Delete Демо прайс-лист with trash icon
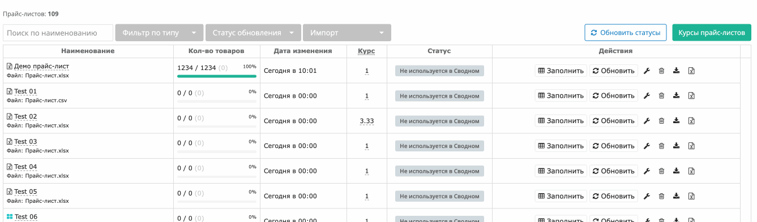Screen dimensions: 757x222 coord(661,71)
